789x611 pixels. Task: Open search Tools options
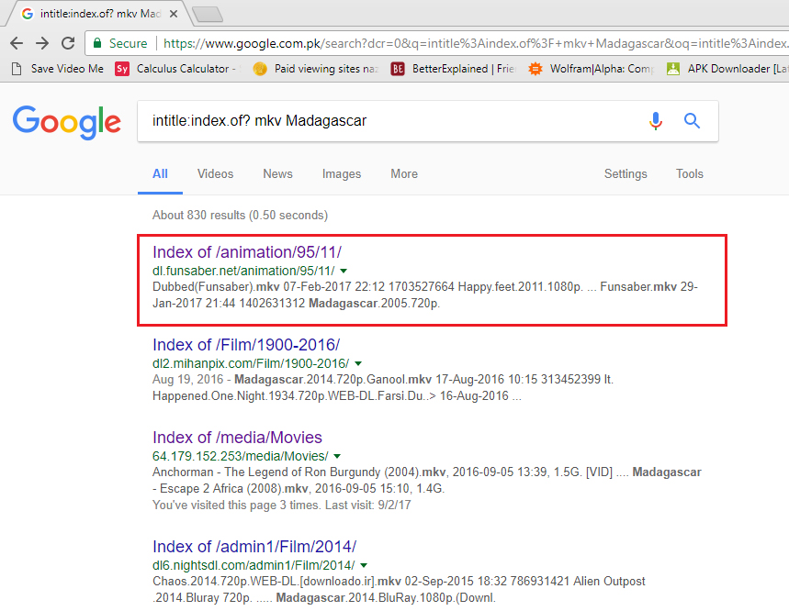tap(690, 174)
